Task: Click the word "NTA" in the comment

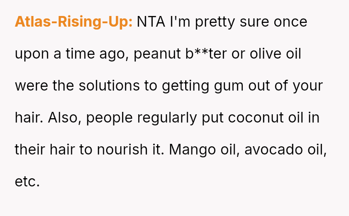Action: (x=151, y=22)
